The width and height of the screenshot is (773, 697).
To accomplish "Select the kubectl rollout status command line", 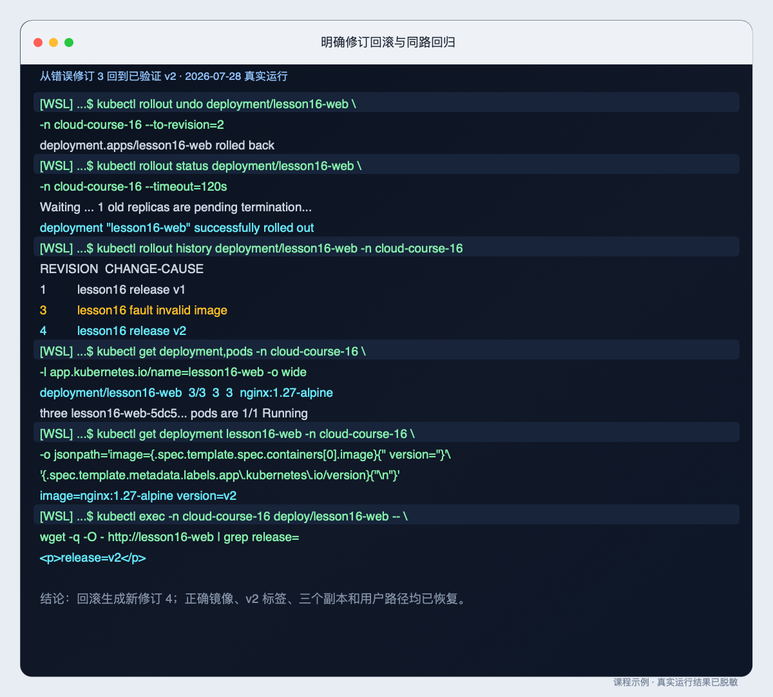I will pyautogui.click(x=386, y=166).
